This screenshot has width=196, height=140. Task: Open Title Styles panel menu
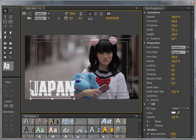136,116
